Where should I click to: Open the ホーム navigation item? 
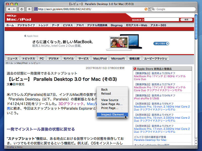[10, 25]
